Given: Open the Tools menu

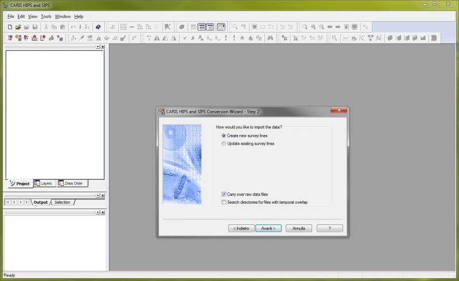Looking at the screenshot, I should 46,17.
